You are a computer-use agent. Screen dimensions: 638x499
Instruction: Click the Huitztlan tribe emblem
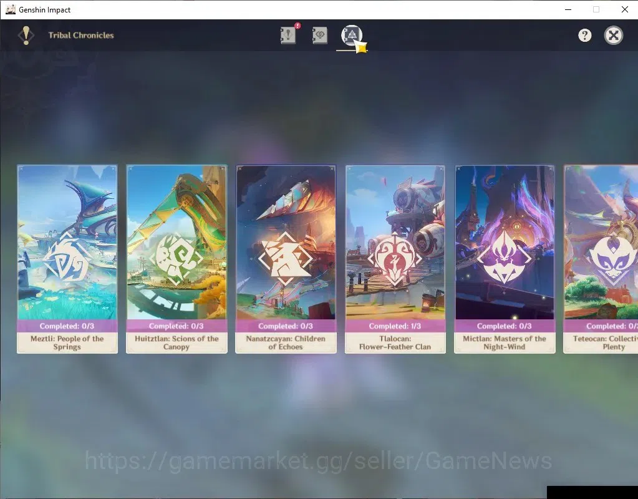pyautogui.click(x=176, y=258)
